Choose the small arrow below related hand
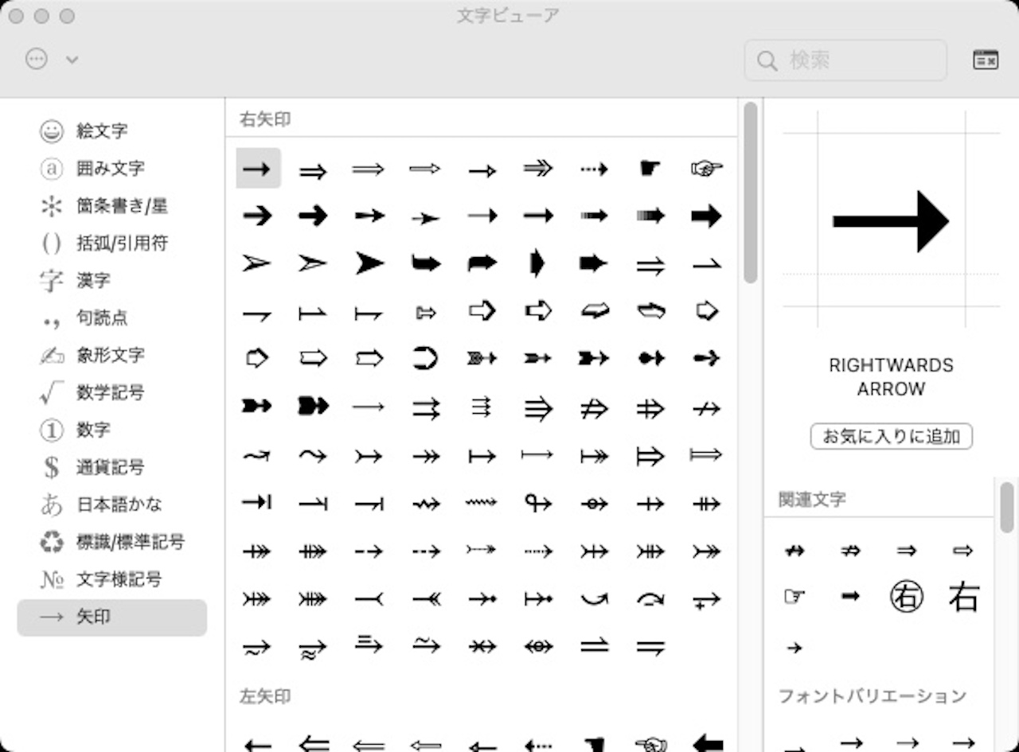This screenshot has height=752, width=1019. pyautogui.click(x=794, y=648)
